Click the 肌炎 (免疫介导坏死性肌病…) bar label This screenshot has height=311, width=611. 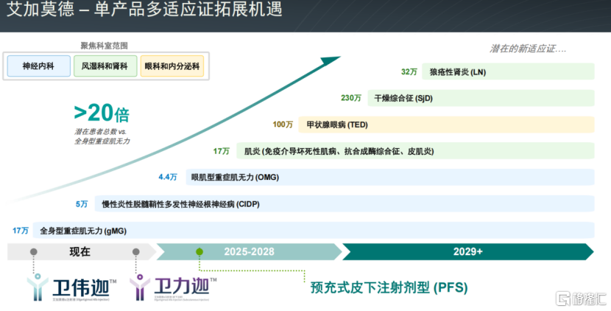339,151
